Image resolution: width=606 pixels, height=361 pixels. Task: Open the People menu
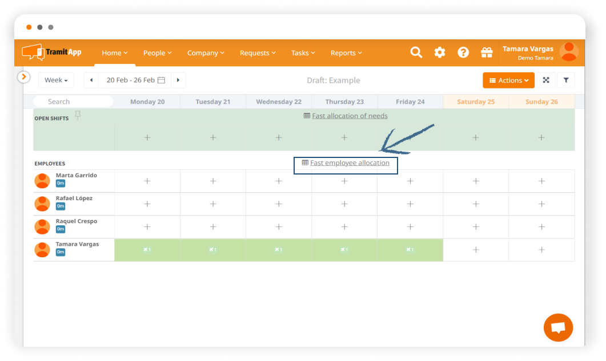[157, 53]
